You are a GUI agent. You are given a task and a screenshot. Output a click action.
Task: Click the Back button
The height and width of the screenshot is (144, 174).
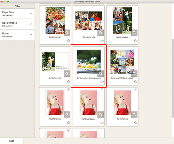click(11, 141)
